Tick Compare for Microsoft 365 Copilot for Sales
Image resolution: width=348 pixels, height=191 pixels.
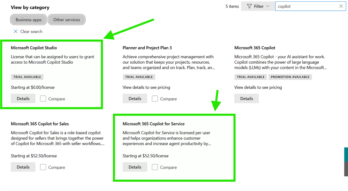[43, 167]
